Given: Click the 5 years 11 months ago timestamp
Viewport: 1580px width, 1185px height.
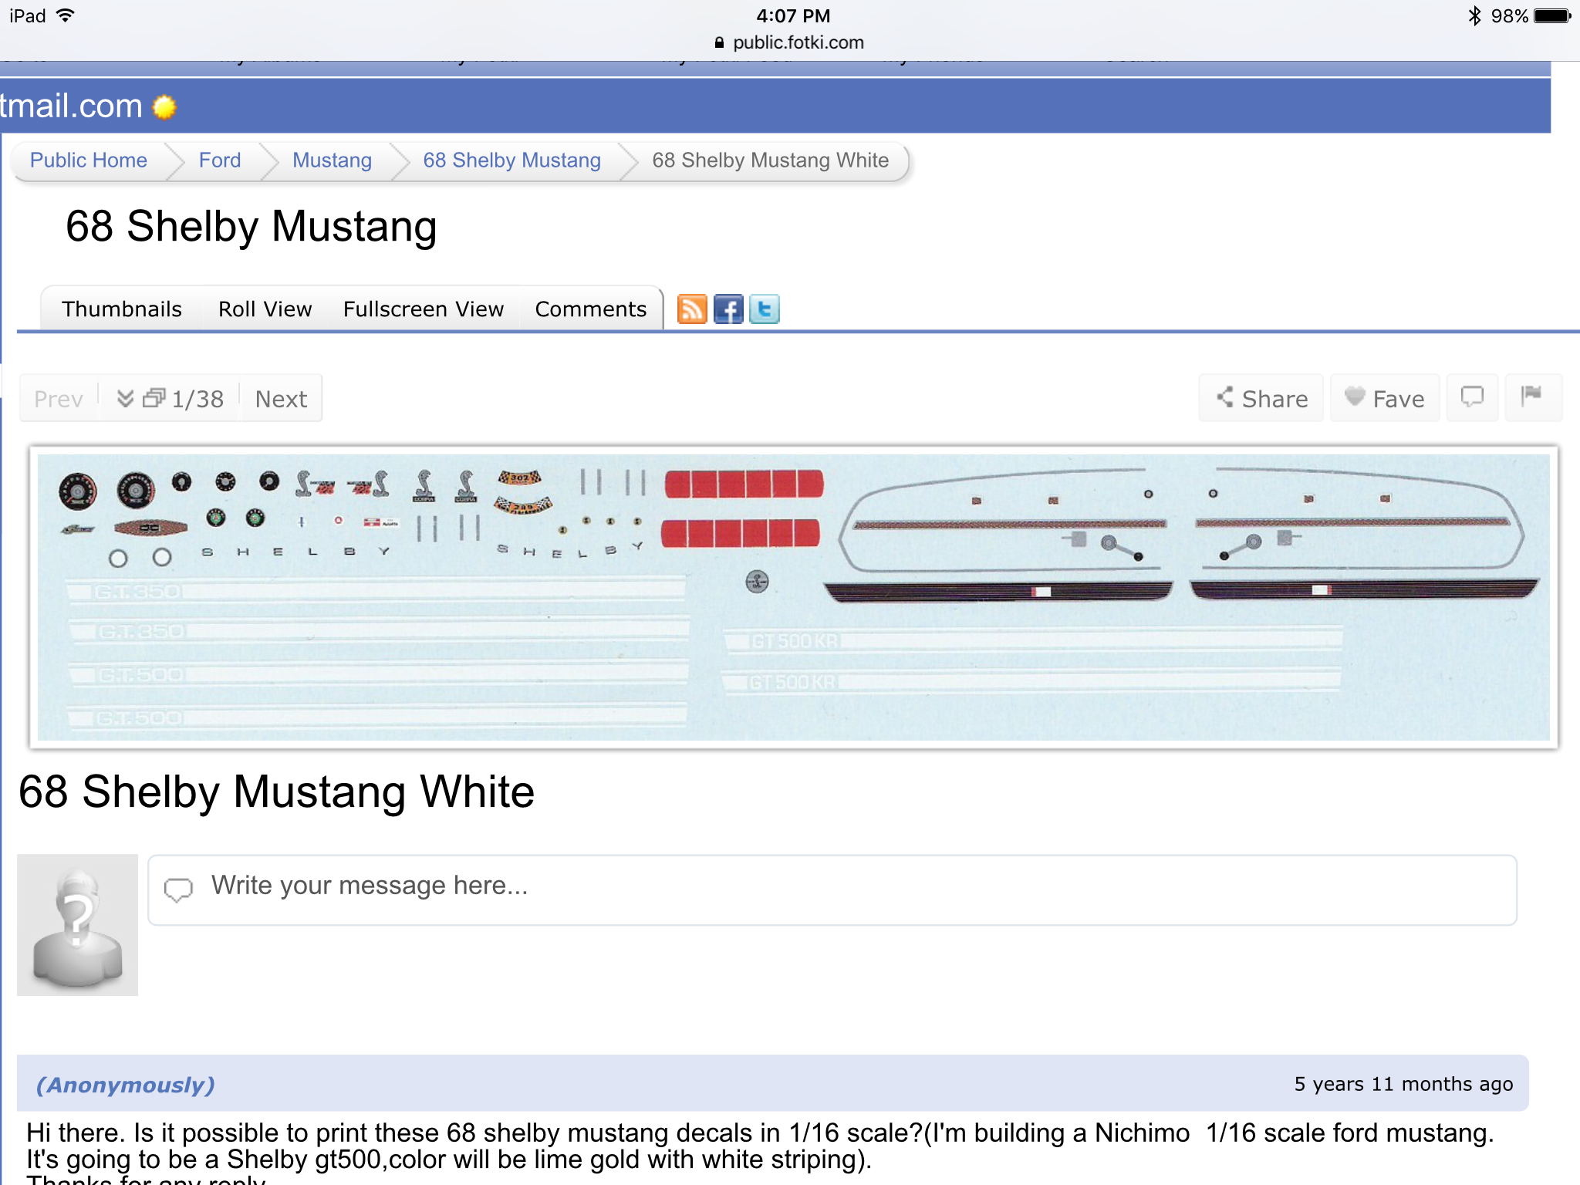Looking at the screenshot, I should click(1403, 1084).
